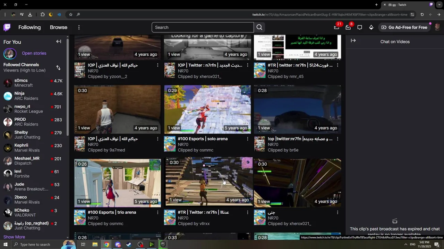This screenshot has height=249, width=444.
Task: Collapse the For You sidebar
Action: [x=59, y=41]
